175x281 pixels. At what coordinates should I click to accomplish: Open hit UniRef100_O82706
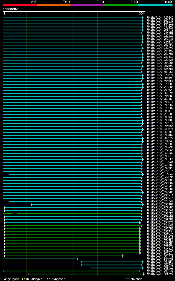click(160, 250)
